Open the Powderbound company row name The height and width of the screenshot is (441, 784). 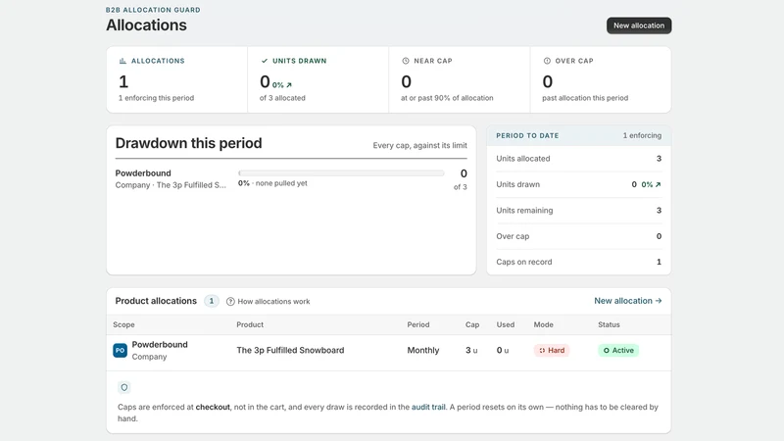[x=160, y=345]
